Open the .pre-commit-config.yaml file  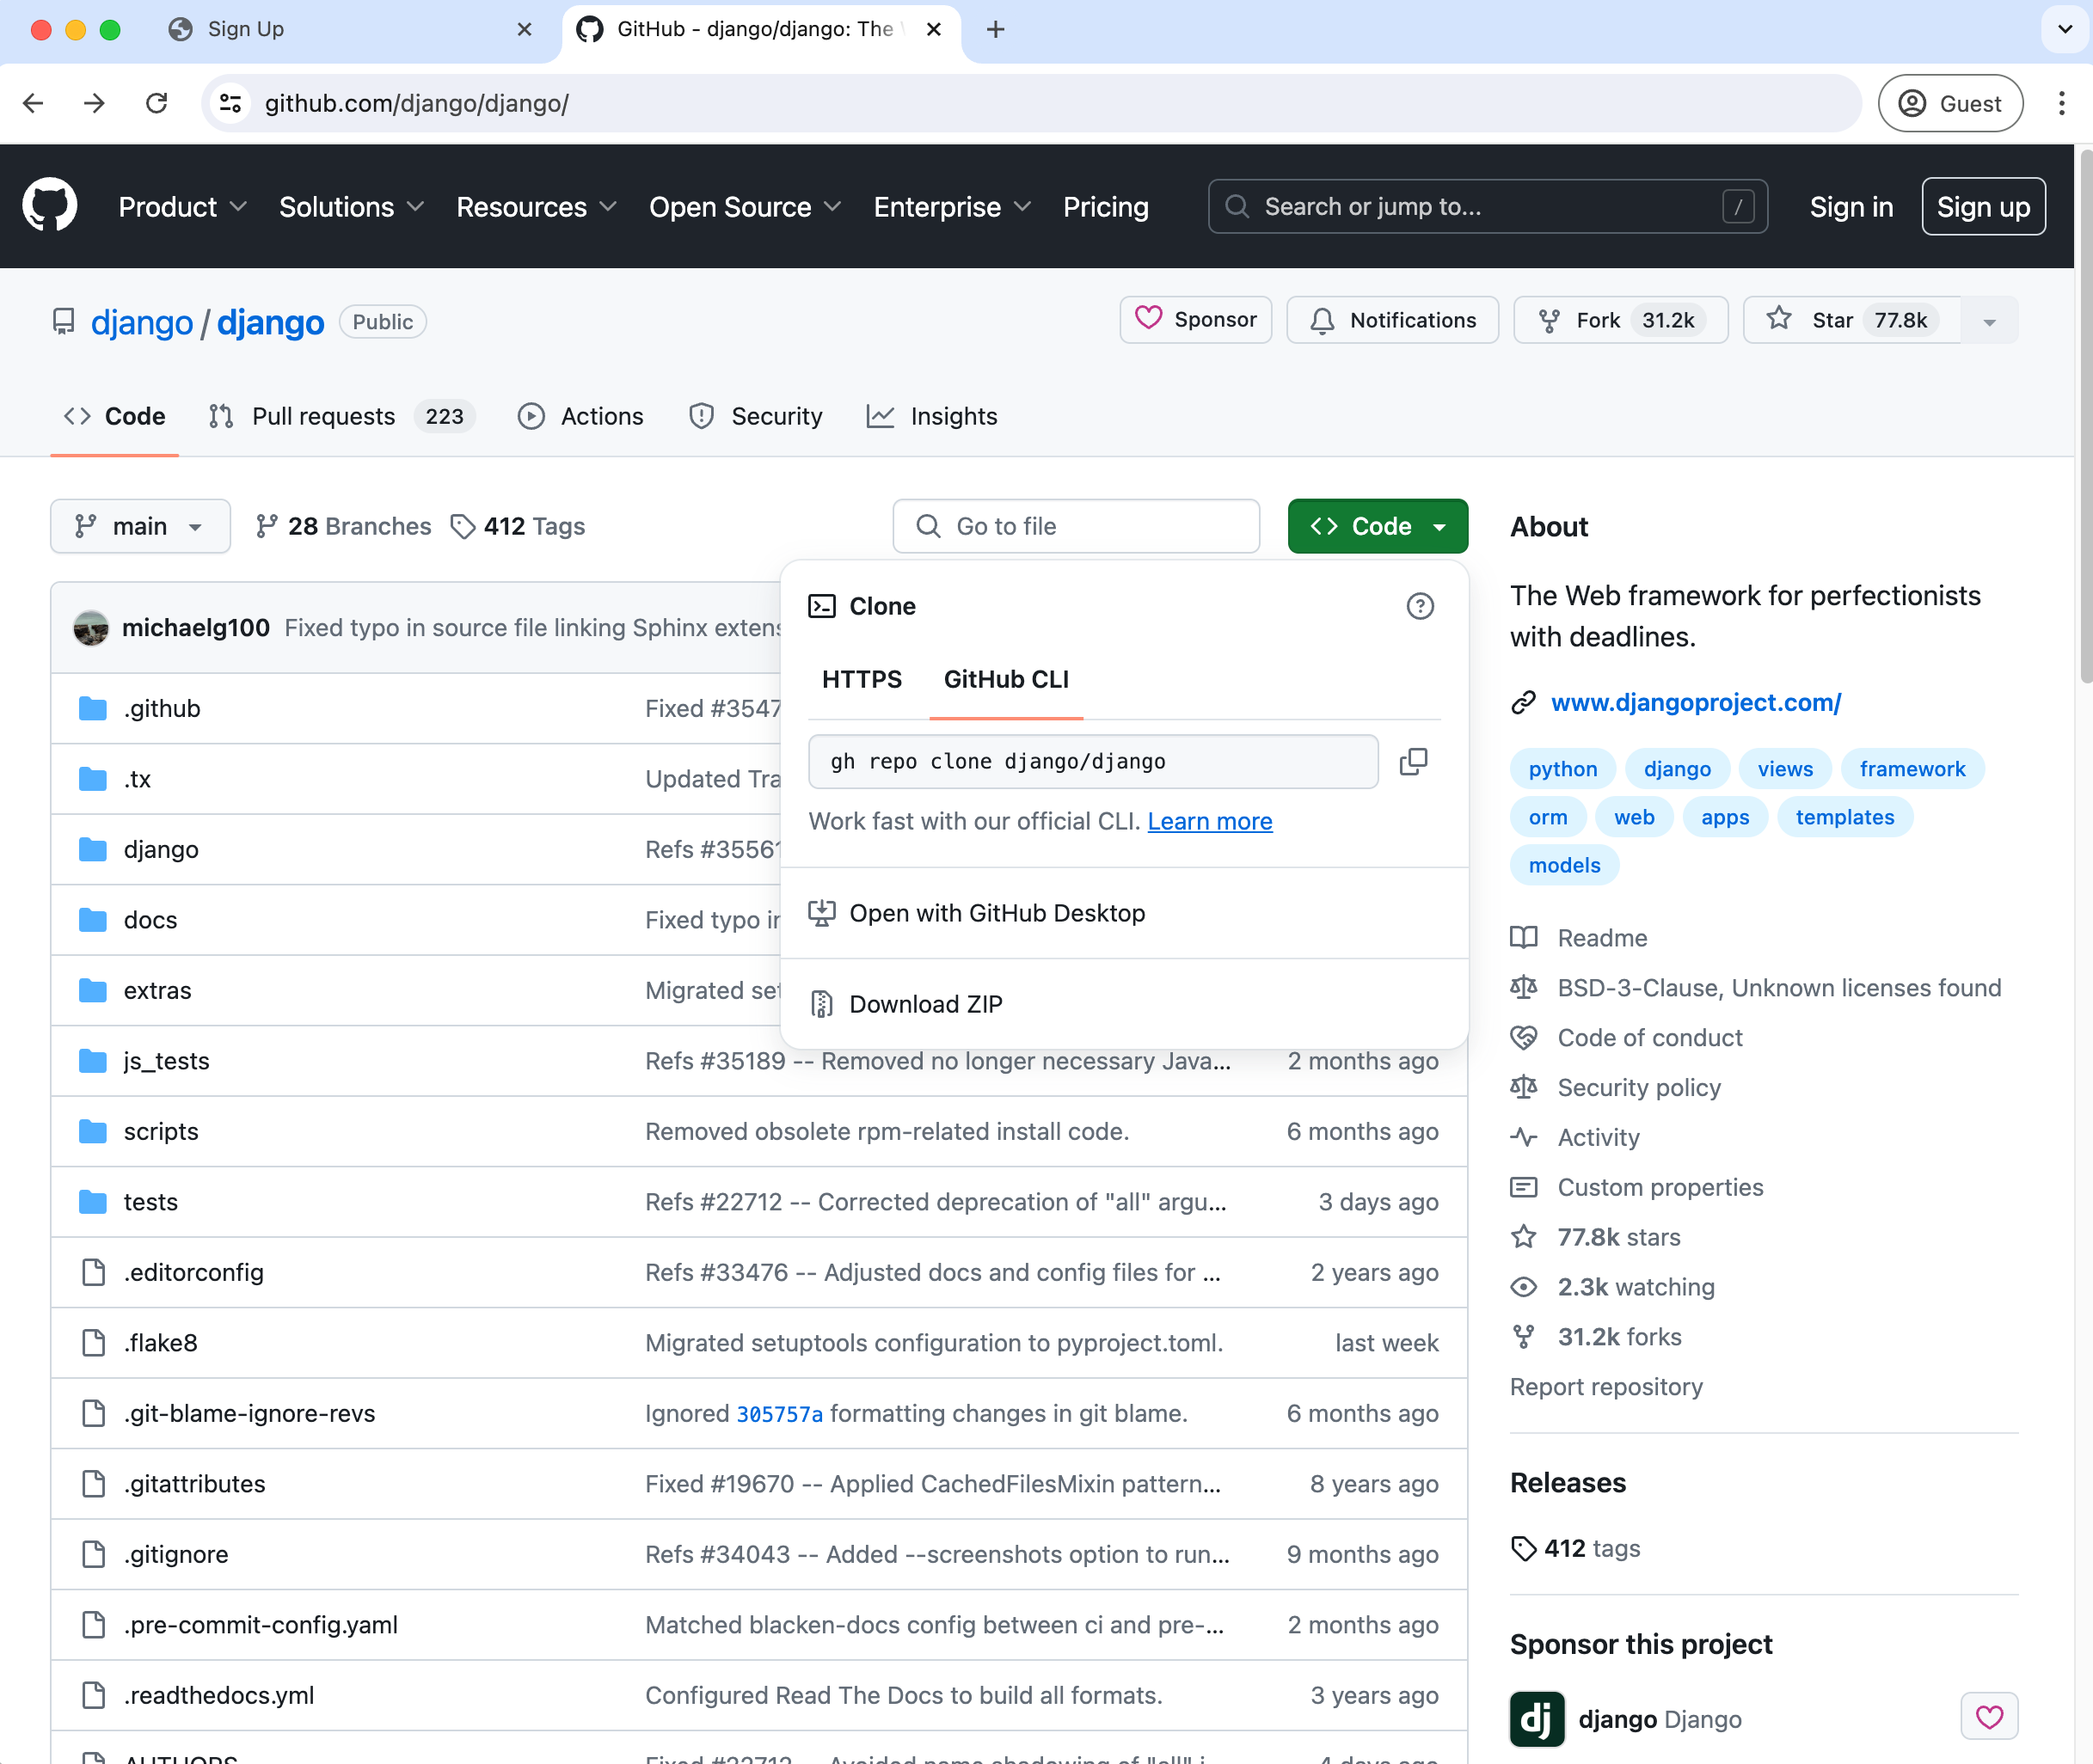pyautogui.click(x=261, y=1625)
